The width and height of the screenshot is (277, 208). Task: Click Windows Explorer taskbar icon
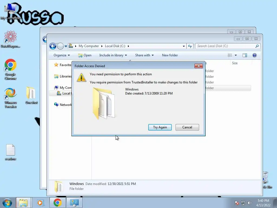point(23,203)
